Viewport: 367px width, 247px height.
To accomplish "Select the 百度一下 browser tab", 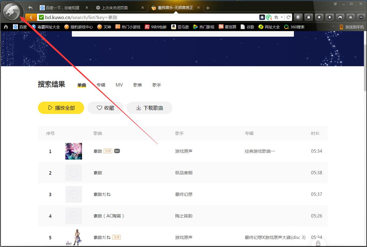I will pos(62,8).
